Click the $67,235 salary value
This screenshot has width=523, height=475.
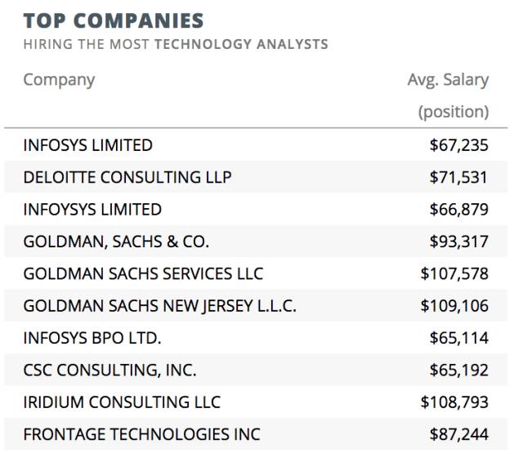click(x=458, y=145)
